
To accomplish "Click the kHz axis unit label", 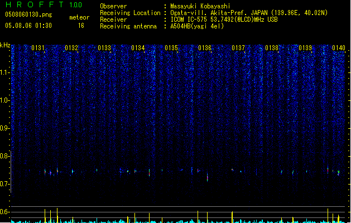I will click(5, 45).
